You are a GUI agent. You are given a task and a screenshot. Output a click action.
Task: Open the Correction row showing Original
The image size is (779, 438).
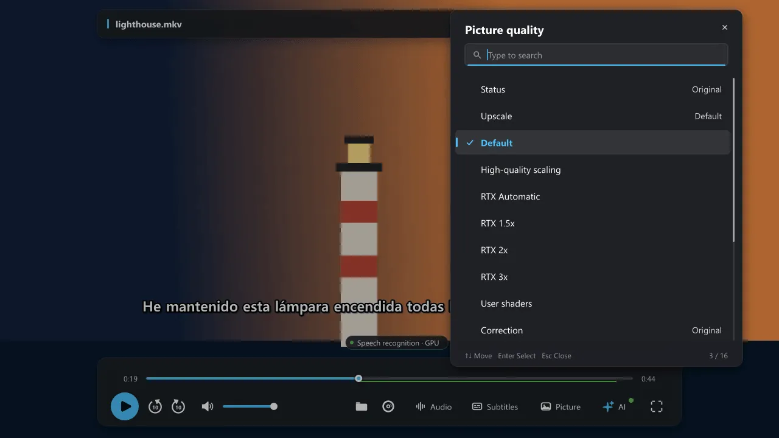593,330
